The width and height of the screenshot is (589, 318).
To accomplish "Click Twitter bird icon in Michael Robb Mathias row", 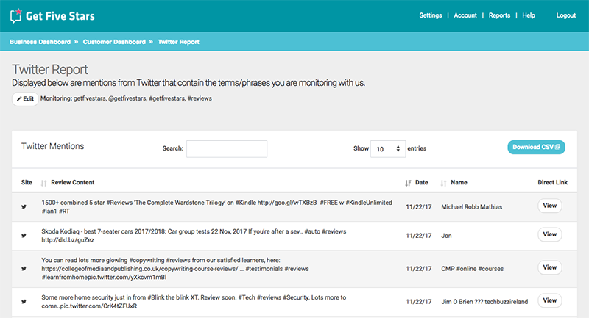I will 24,207.
